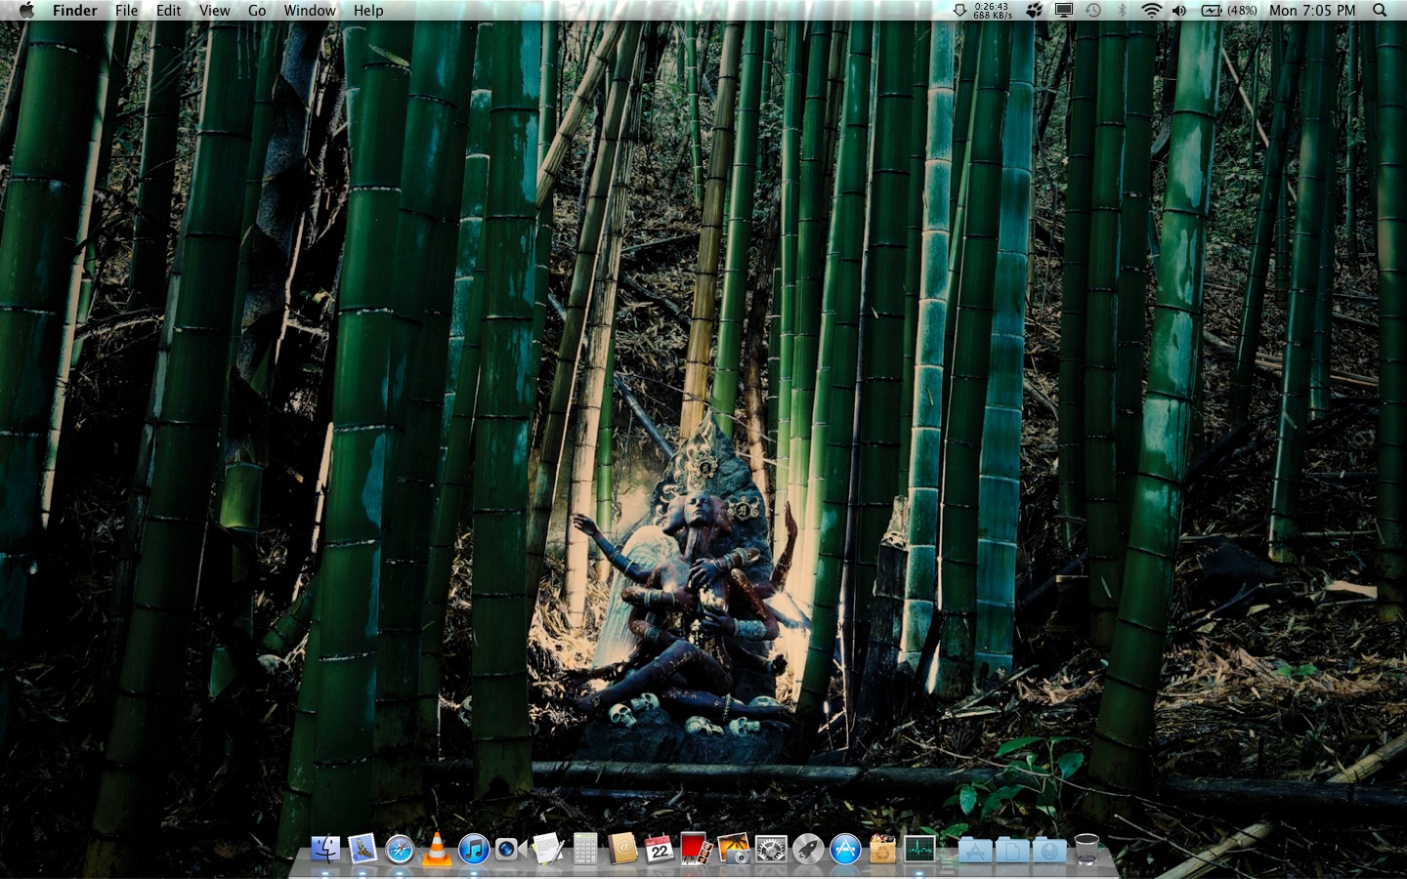Open the File menu
1407x879 pixels.
tap(127, 11)
